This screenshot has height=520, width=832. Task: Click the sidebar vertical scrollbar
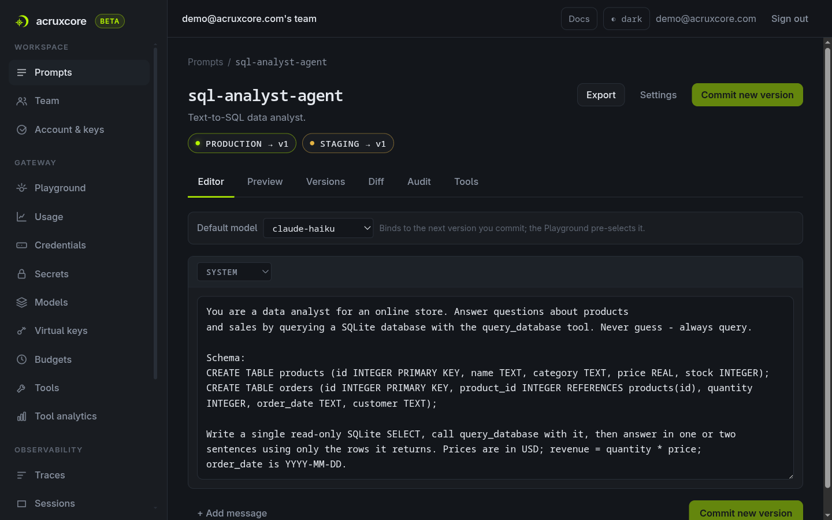click(x=155, y=214)
